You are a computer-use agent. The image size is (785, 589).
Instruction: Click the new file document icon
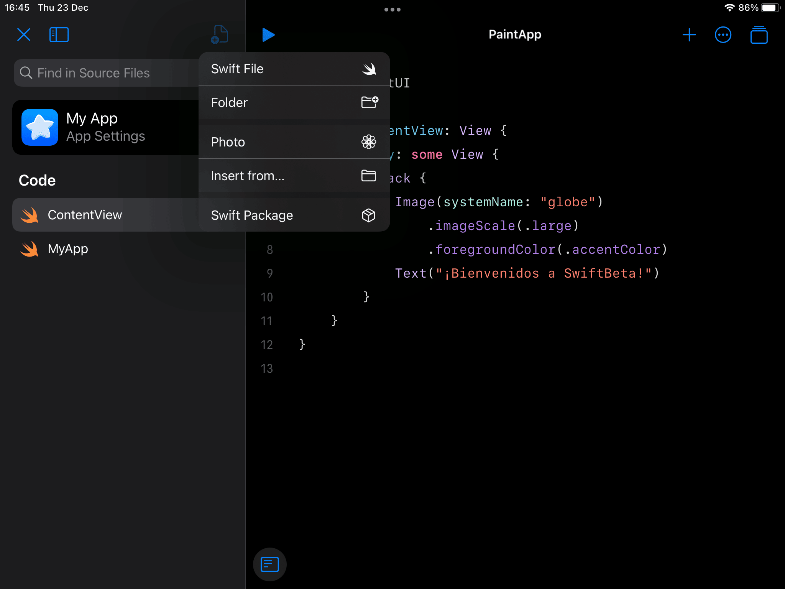(x=219, y=35)
